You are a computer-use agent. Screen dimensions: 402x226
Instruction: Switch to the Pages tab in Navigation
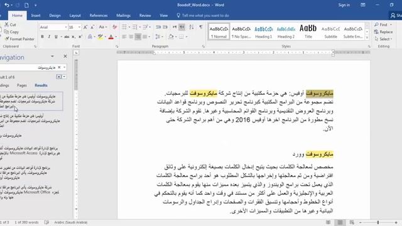(x=22, y=85)
